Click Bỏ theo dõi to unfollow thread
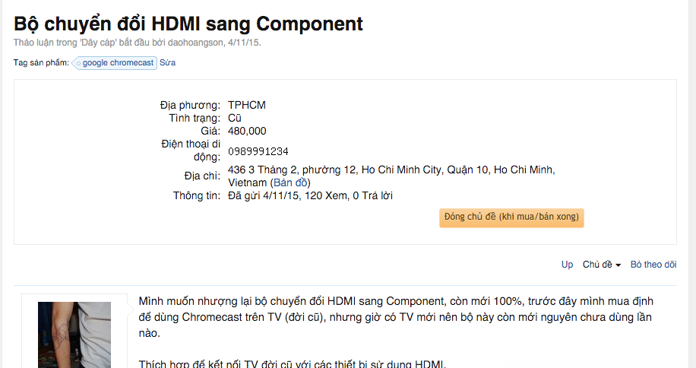 [x=653, y=264]
